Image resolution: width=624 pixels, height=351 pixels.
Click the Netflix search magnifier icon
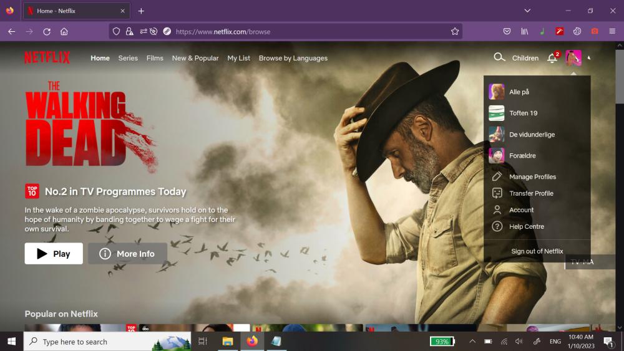click(x=499, y=57)
